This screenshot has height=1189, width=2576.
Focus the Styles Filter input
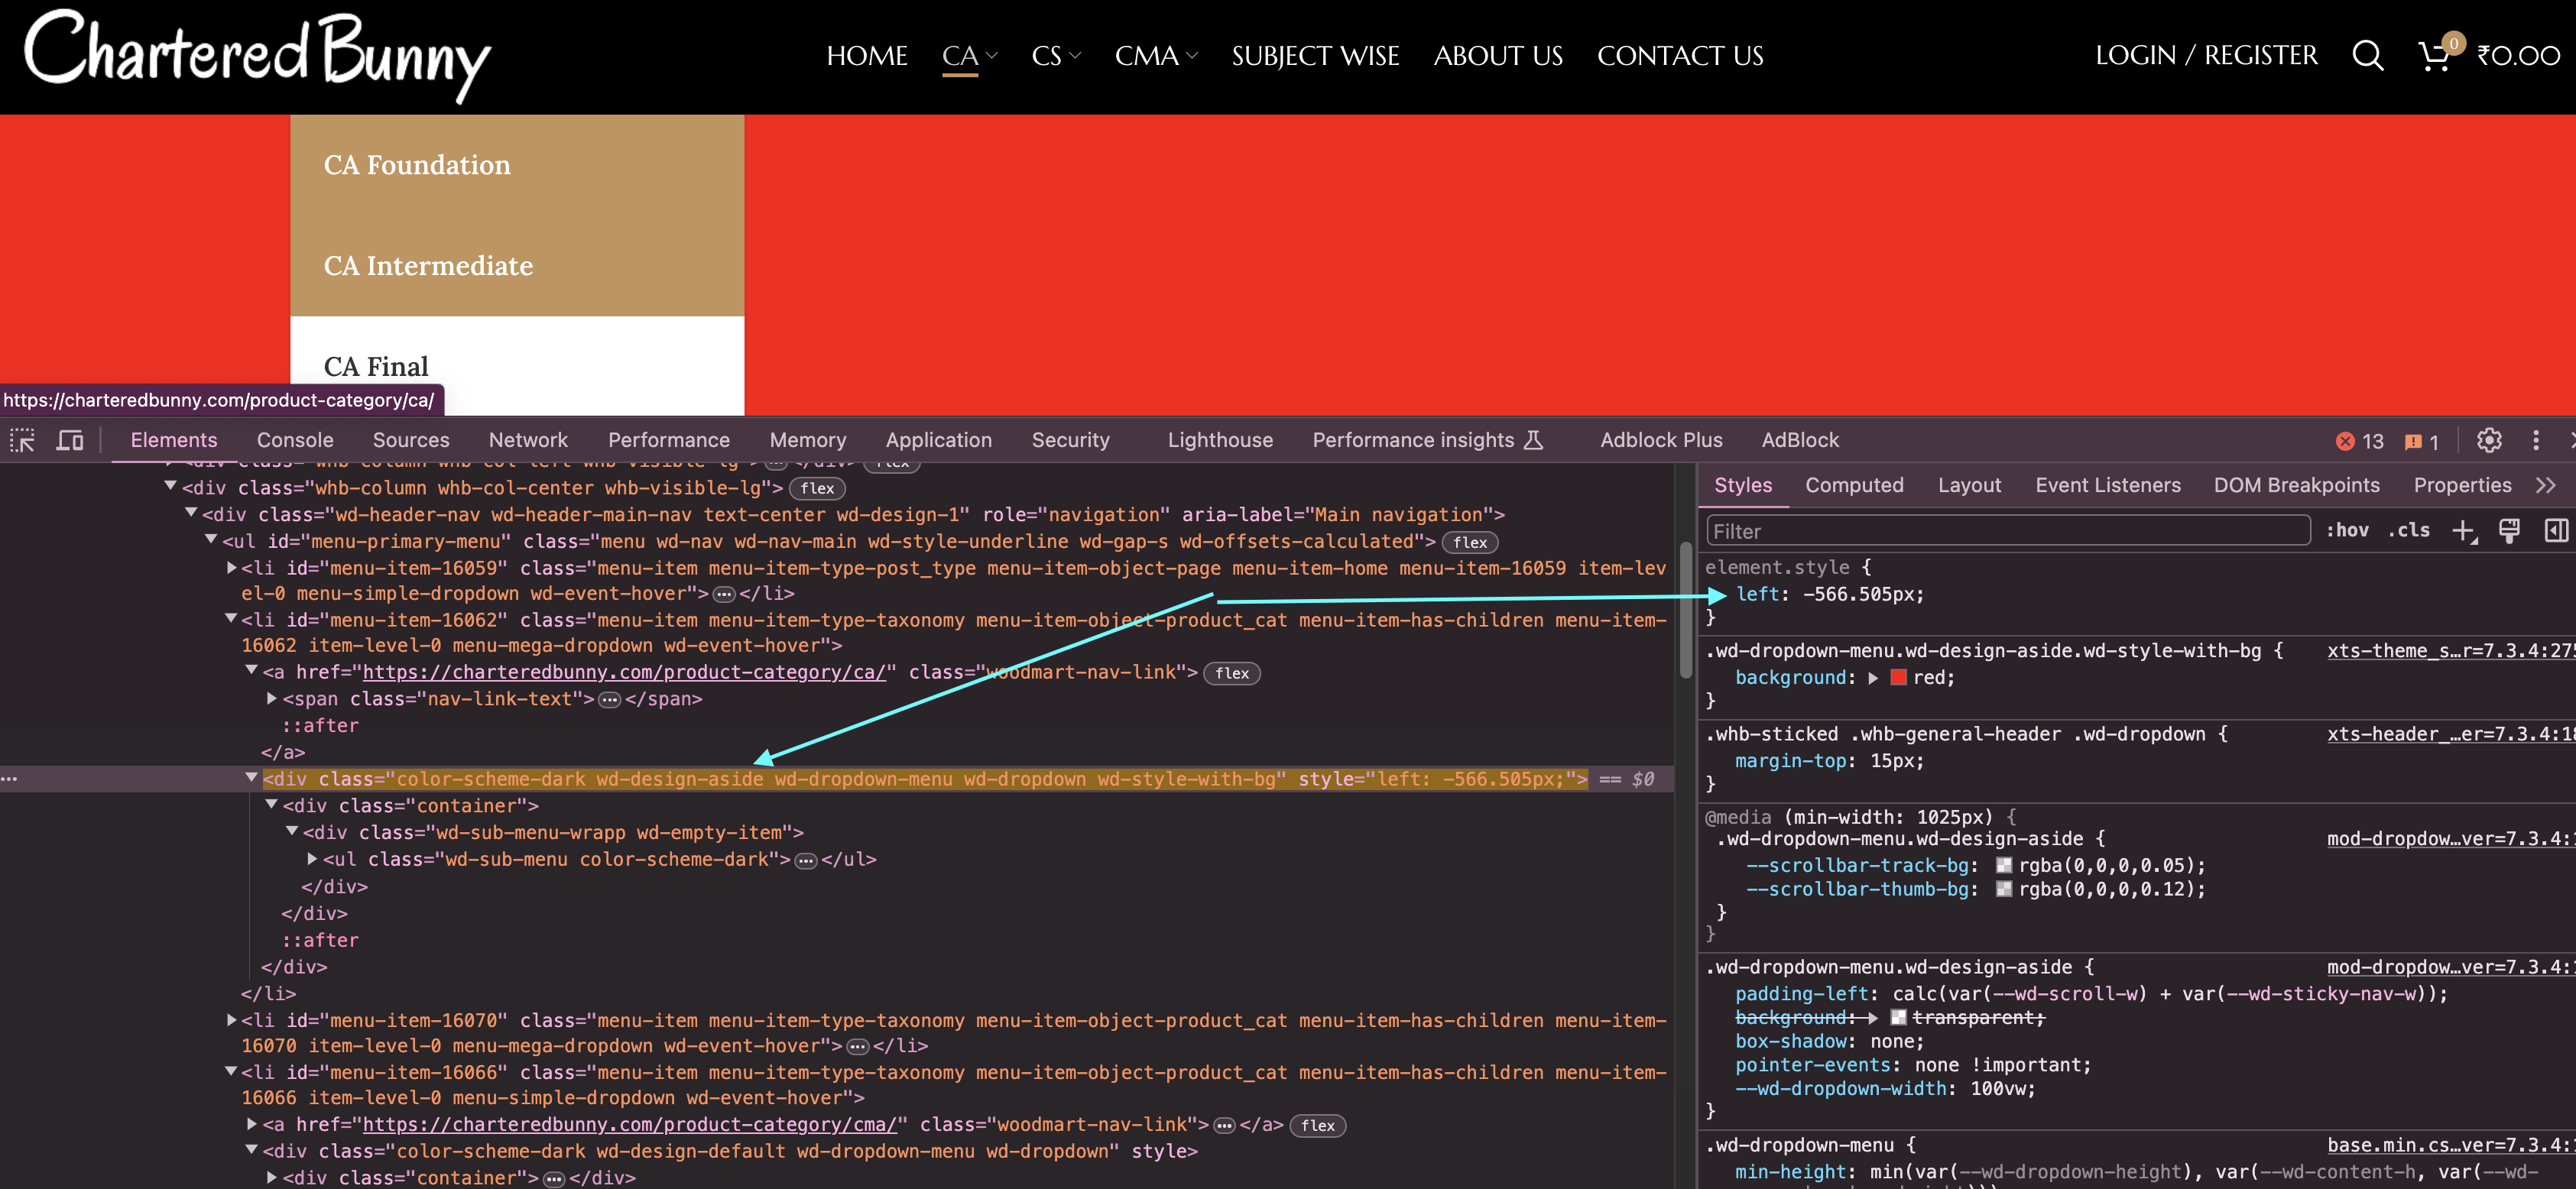point(2008,531)
